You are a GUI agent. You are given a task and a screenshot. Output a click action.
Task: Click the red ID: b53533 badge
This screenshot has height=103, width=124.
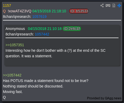click(x=79, y=11)
